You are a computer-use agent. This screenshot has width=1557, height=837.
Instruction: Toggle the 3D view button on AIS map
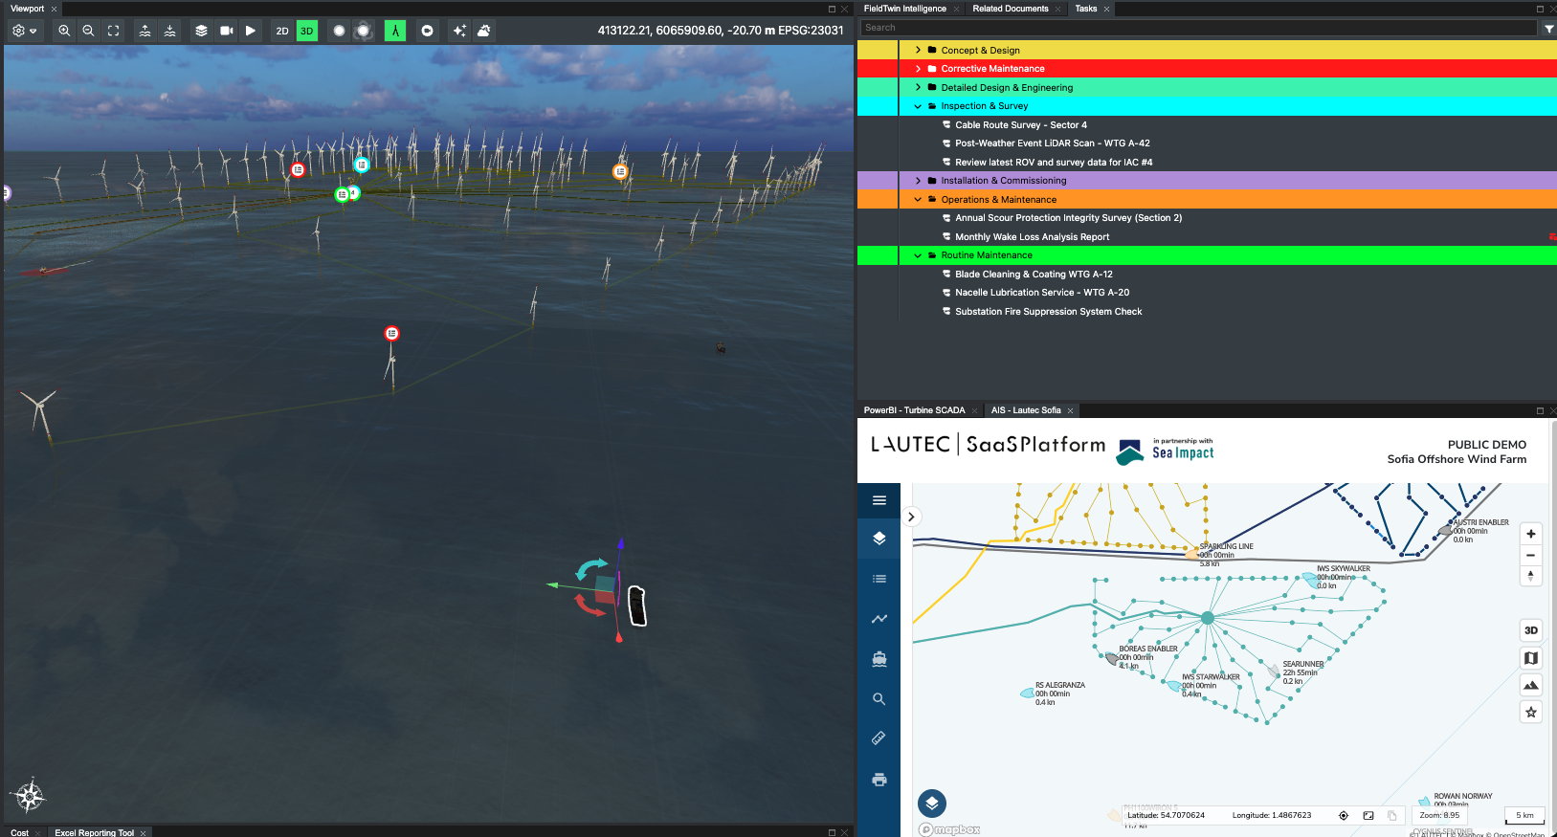coord(1530,630)
